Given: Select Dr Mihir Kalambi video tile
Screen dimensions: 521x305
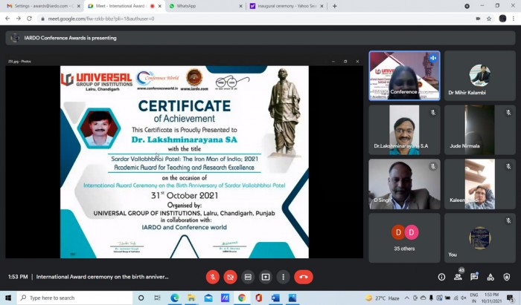Looking at the screenshot, I should click(480, 76).
